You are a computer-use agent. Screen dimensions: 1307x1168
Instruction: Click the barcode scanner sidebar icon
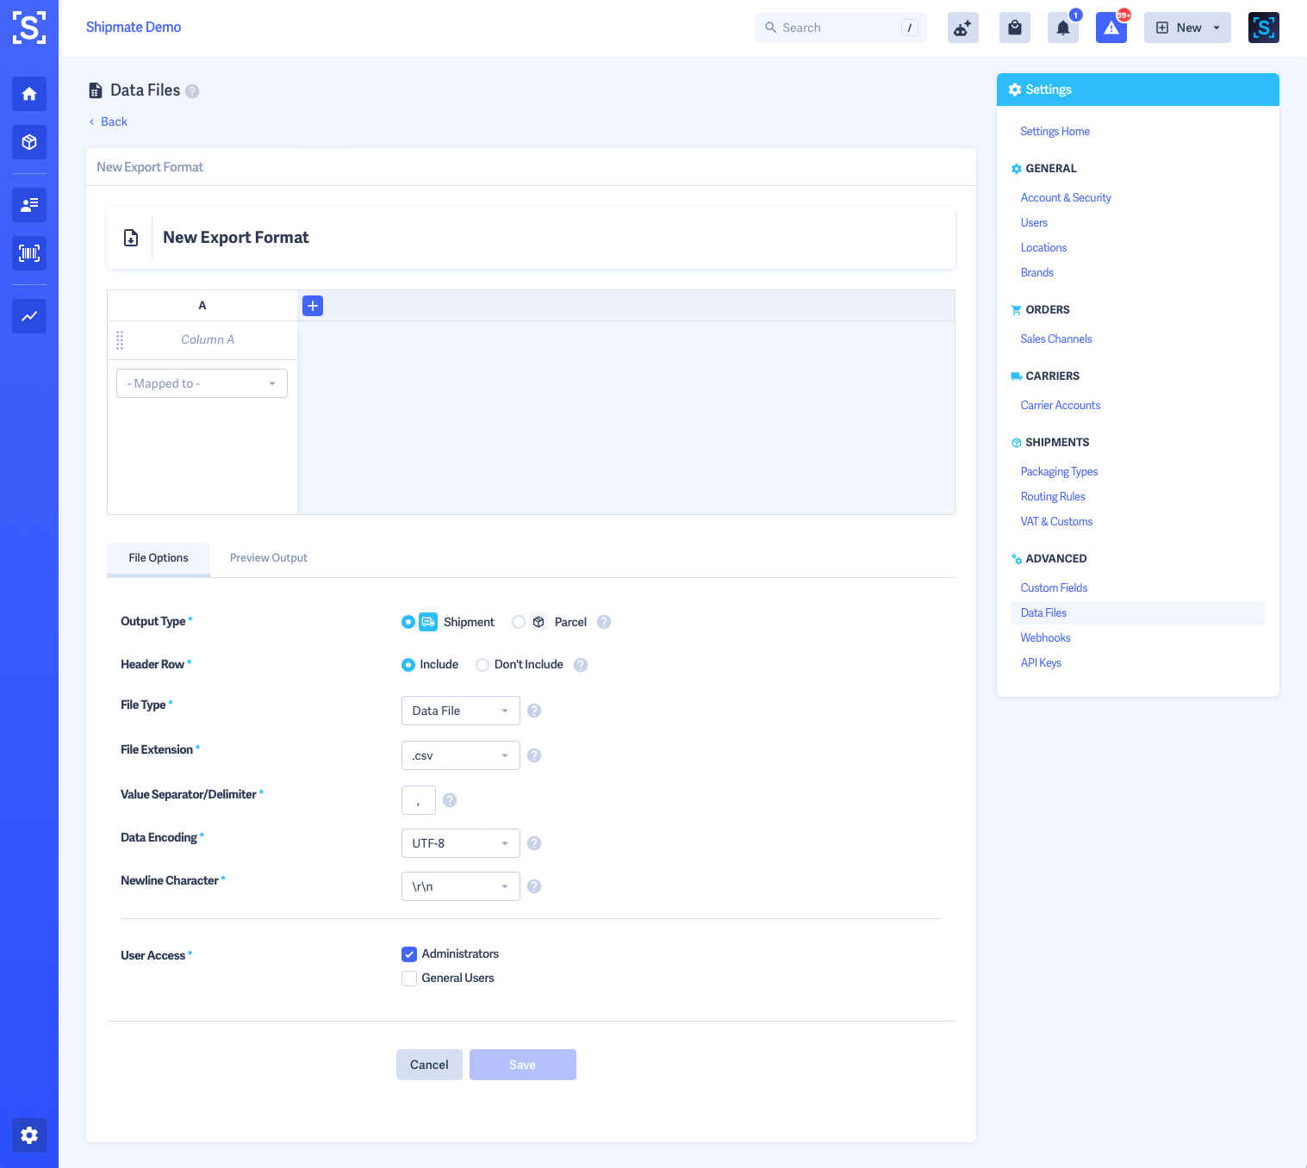pyautogui.click(x=29, y=253)
